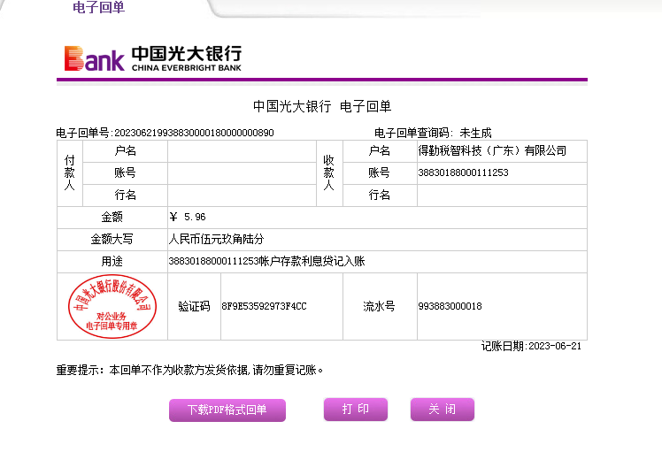Image resolution: width=662 pixels, height=452 pixels.
Task: Click the 重要提示 notice line
Action: [x=190, y=370]
